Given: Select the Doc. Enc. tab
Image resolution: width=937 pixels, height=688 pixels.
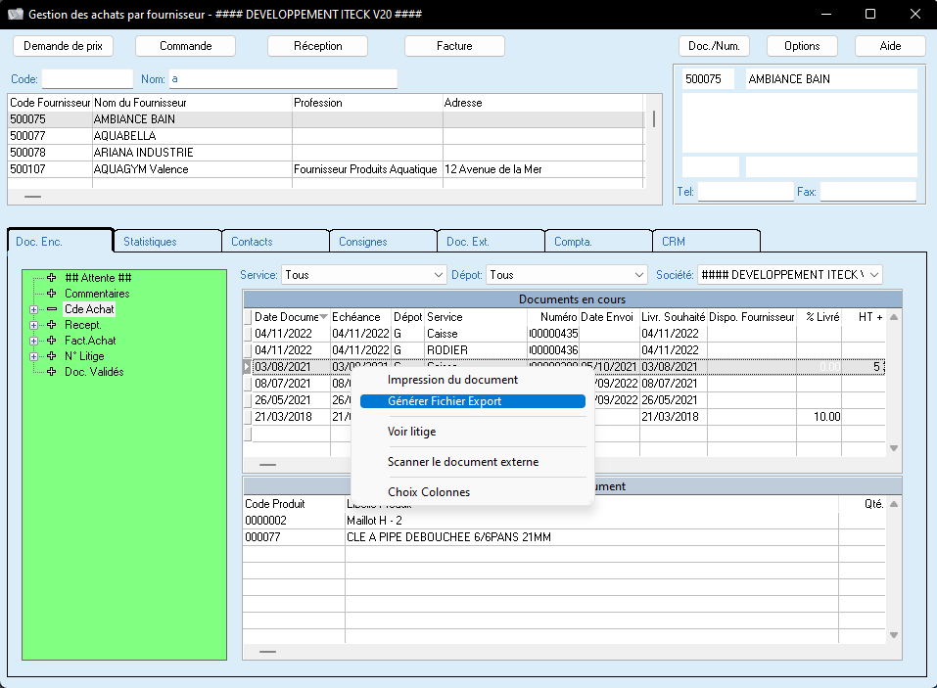Looking at the screenshot, I should coord(60,242).
